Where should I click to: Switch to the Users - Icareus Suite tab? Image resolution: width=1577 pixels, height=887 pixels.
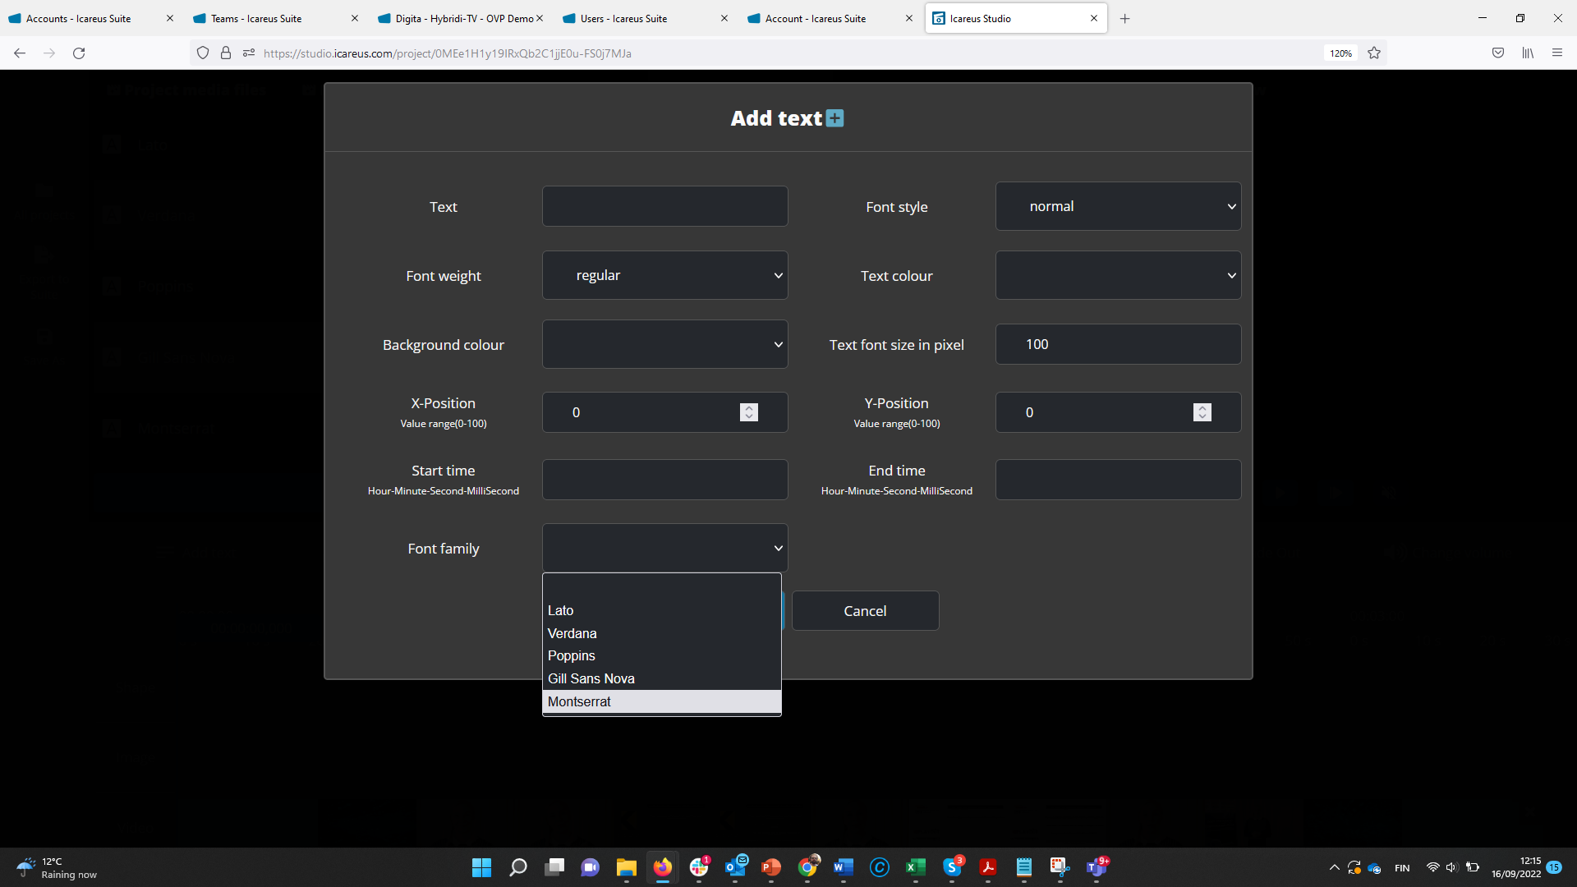(x=624, y=18)
